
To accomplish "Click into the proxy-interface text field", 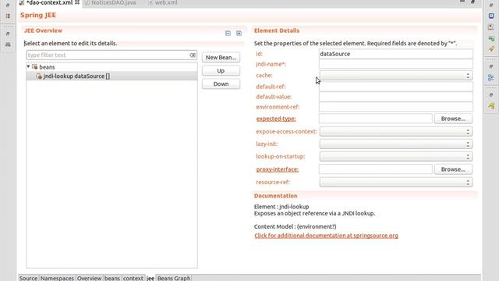I will coord(376,169).
